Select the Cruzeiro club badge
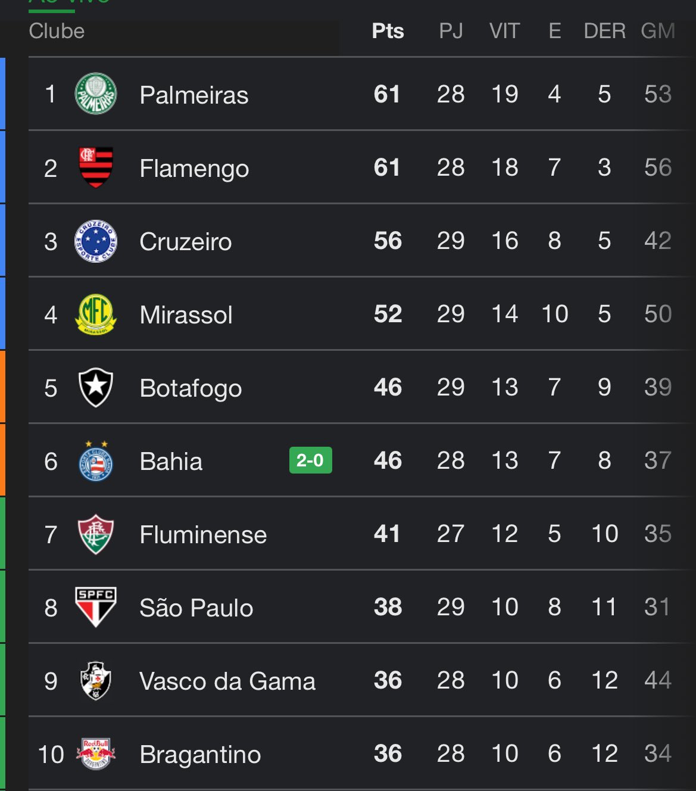Image resolution: width=696 pixels, height=791 pixels. 95,241
